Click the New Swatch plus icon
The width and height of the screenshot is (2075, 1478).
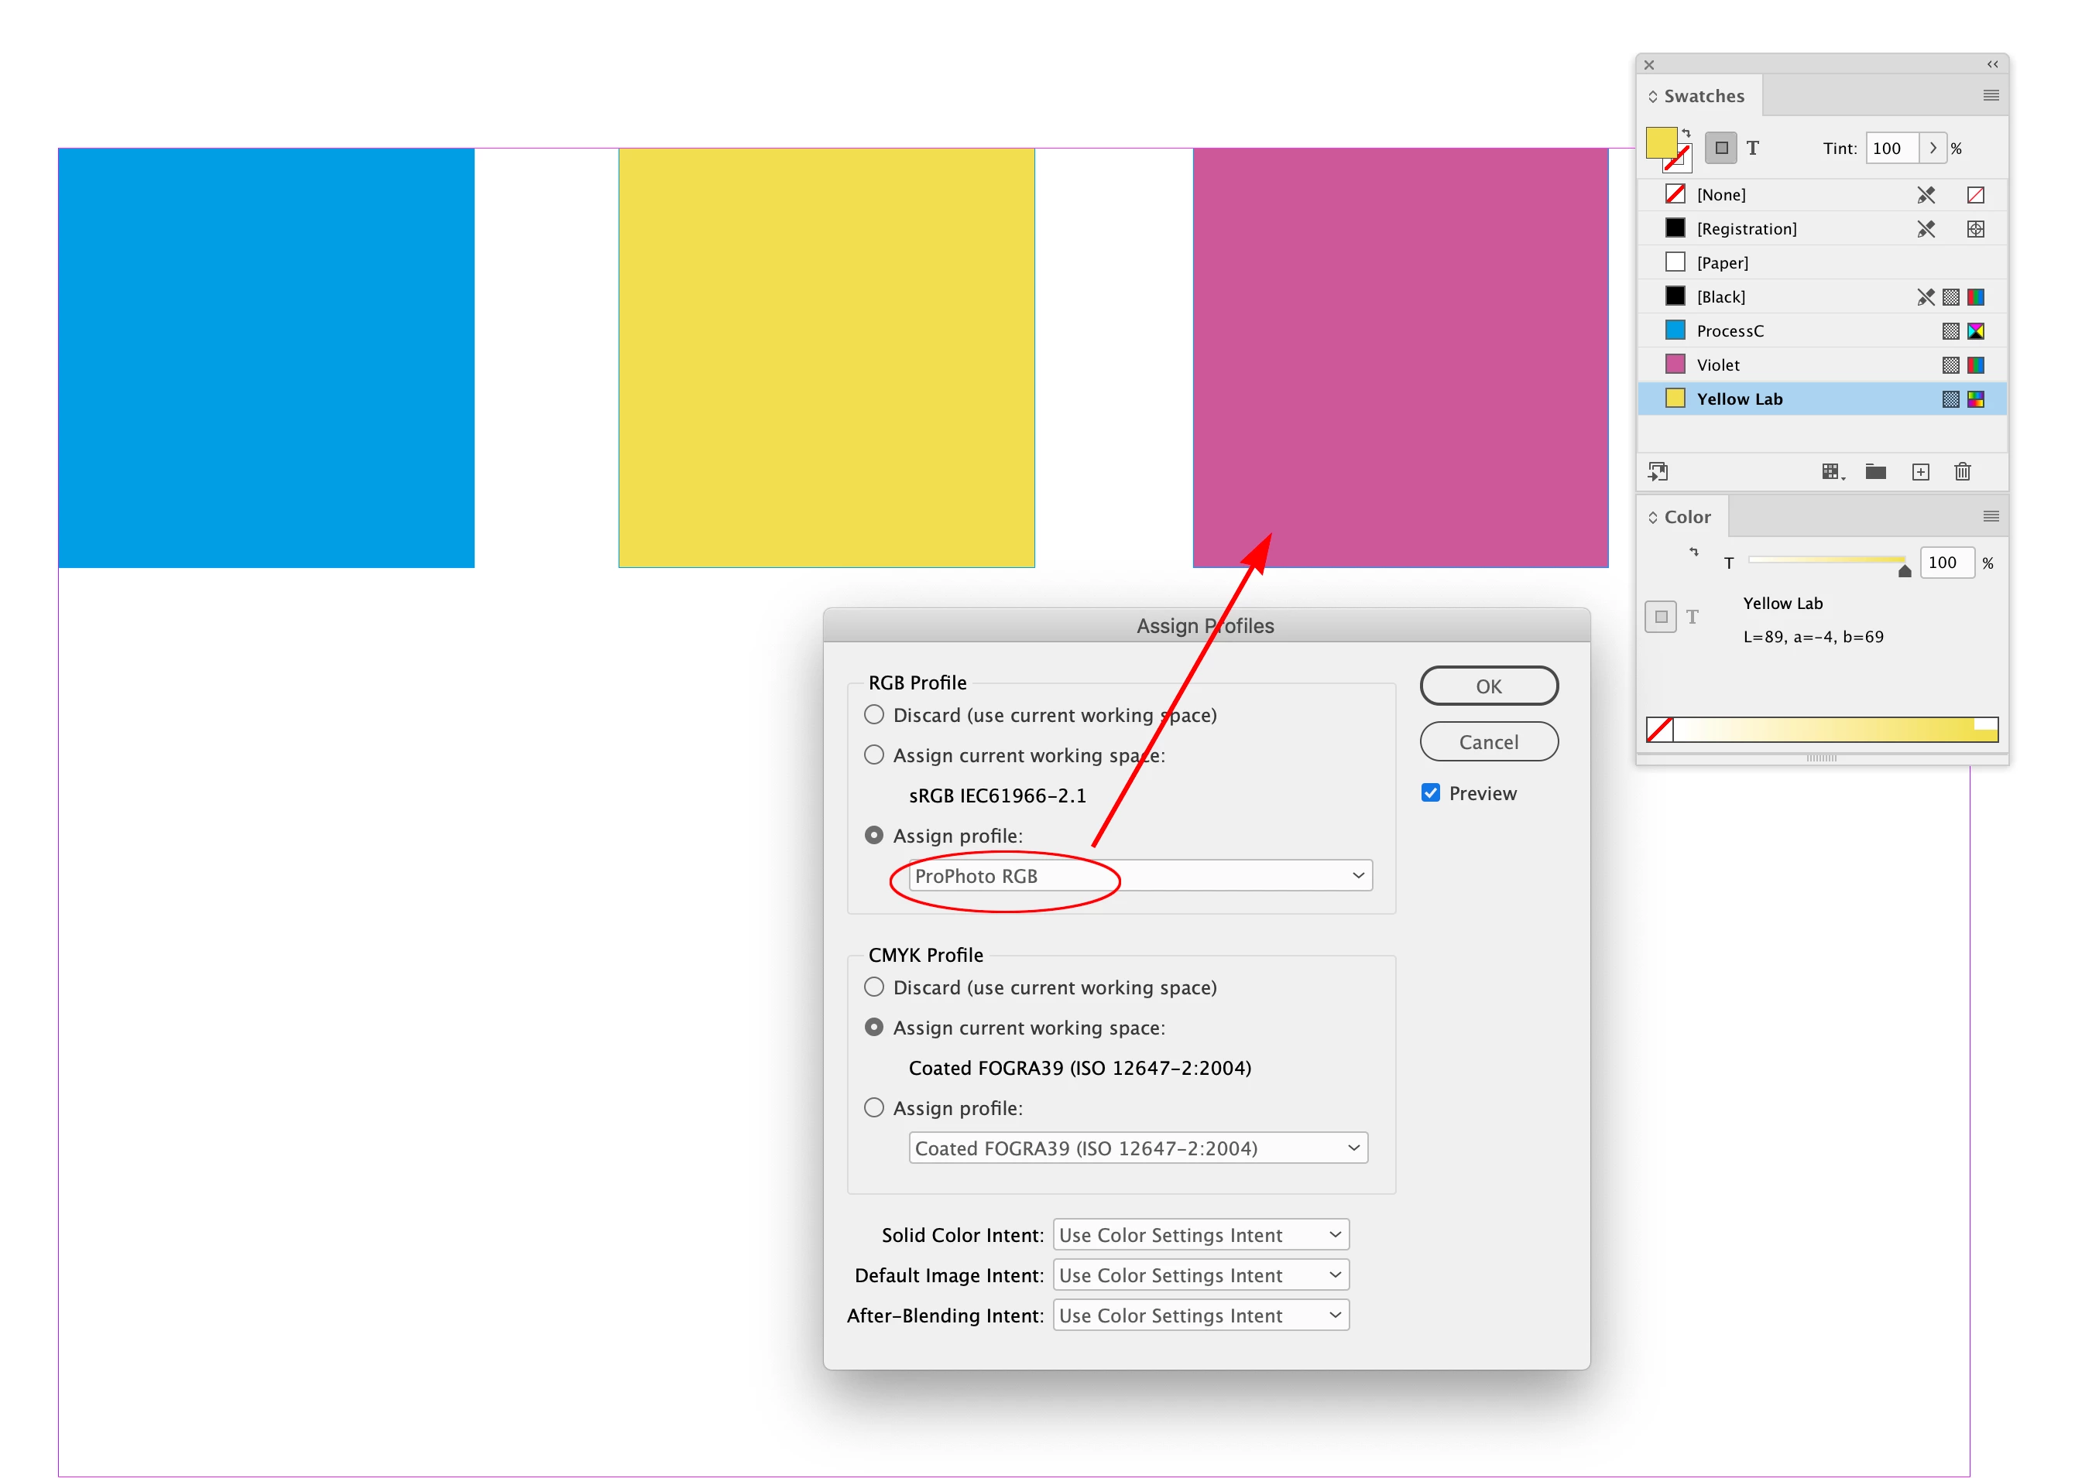tap(1920, 471)
